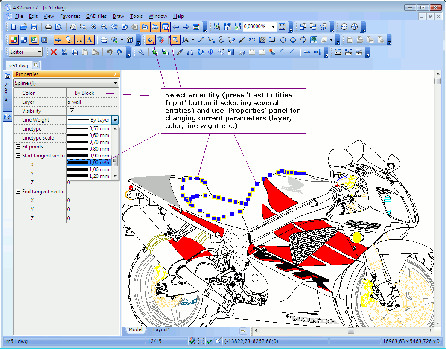
Task: Choose the Hatch pattern tool
Action: coord(262,40)
